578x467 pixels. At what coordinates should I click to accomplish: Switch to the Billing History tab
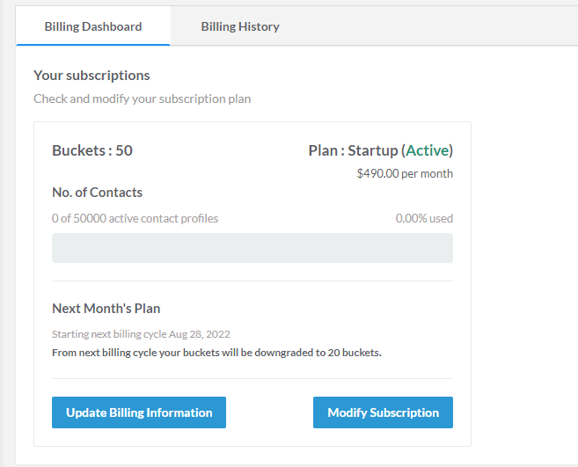point(240,26)
